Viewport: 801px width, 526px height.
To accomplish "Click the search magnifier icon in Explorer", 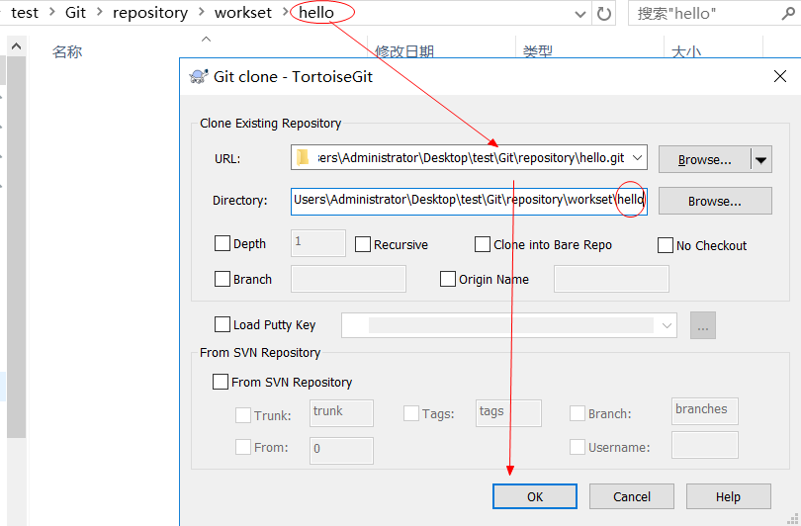I will [x=789, y=14].
